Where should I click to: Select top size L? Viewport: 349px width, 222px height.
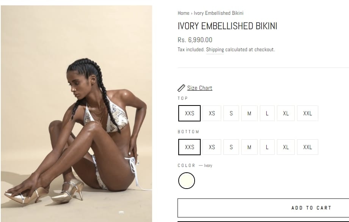tap(267, 113)
